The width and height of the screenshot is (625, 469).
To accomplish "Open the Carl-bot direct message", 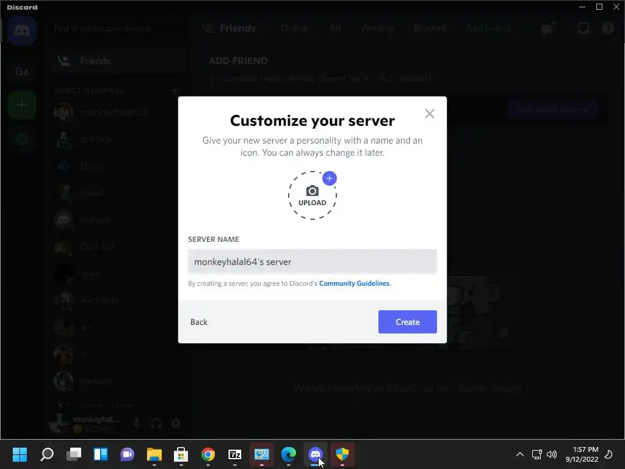I will (118, 247).
